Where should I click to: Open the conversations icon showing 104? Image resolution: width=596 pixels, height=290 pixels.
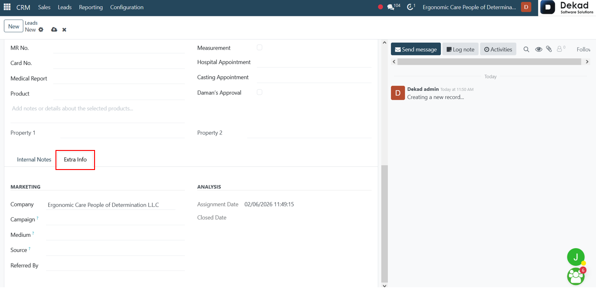tap(393, 7)
